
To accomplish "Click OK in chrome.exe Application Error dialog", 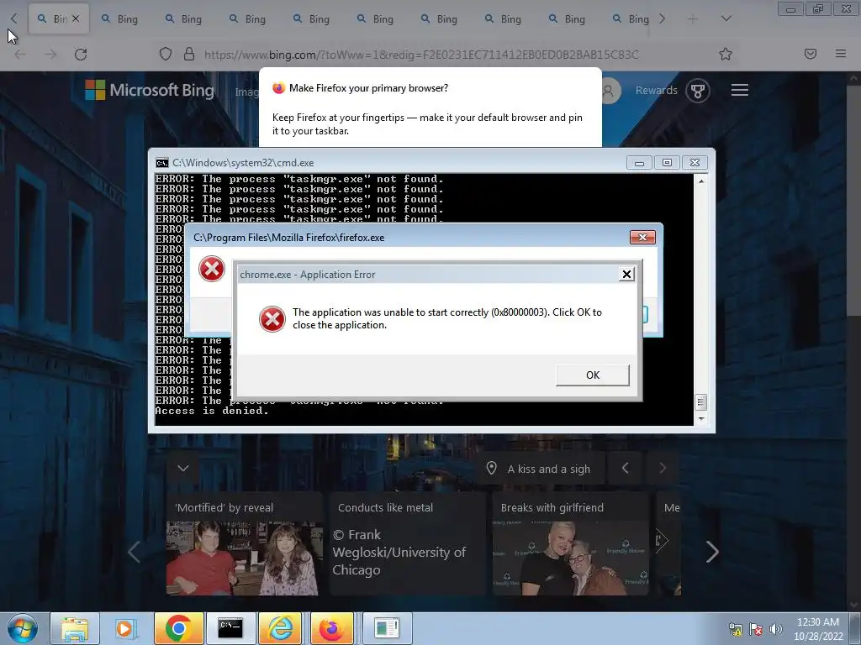I will pyautogui.click(x=593, y=375).
